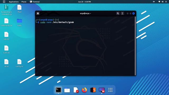Open the Wi-Fi network indicator
The width and height of the screenshot is (169, 95).
[159, 2]
